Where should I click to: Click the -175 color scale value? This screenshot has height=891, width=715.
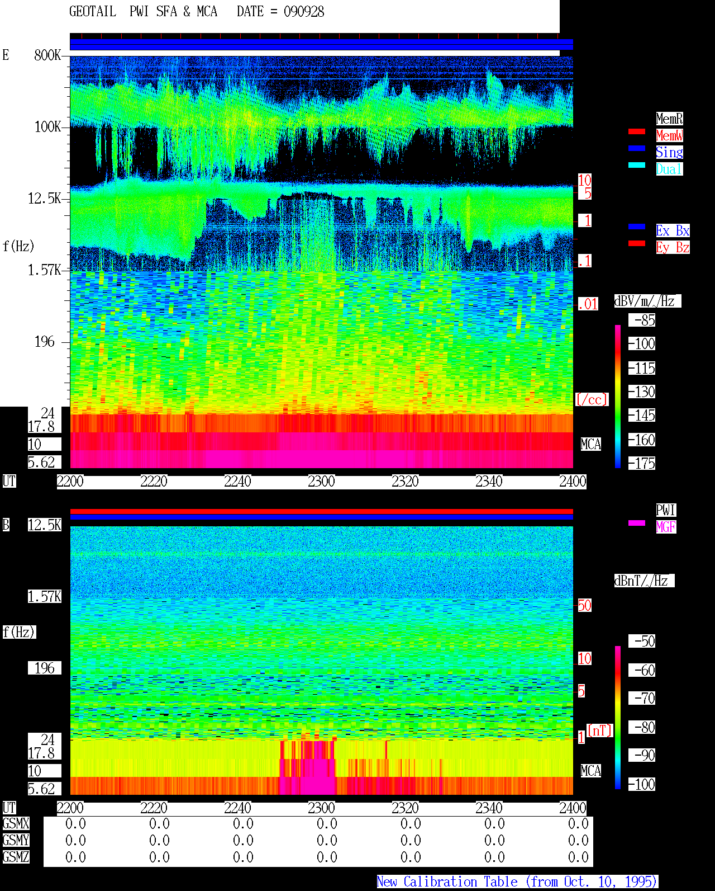point(642,463)
